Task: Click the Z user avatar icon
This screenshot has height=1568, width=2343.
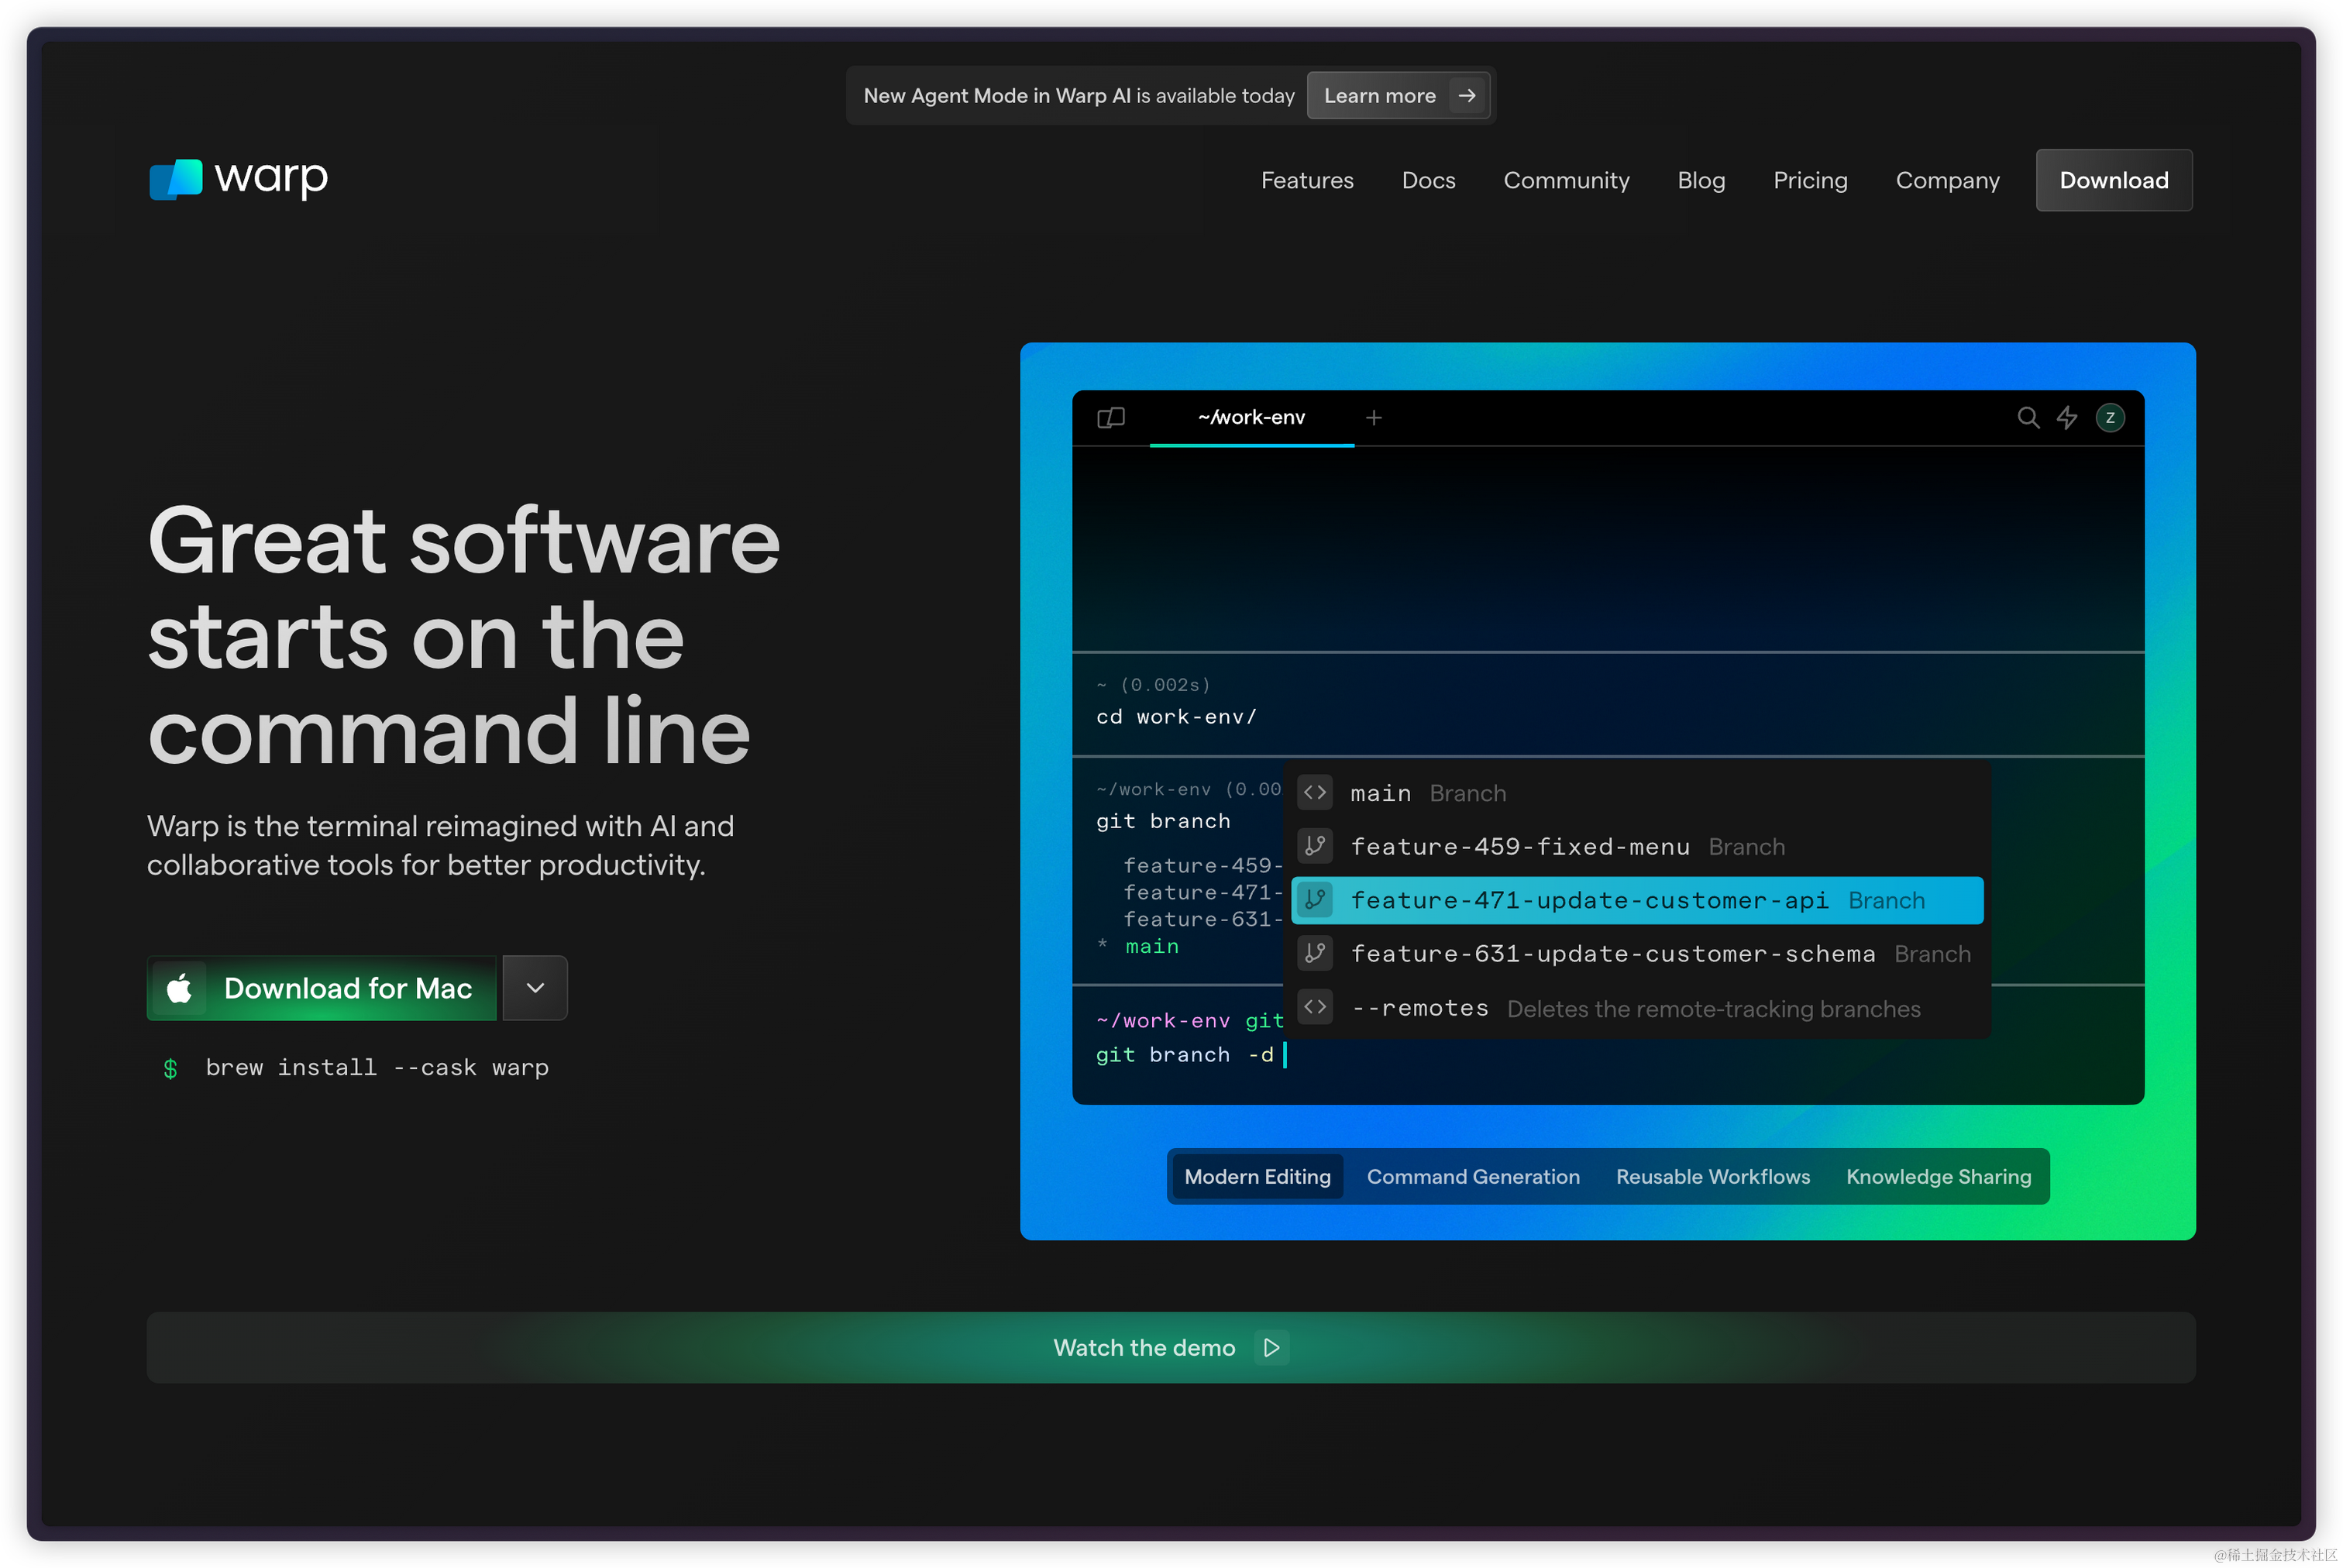Action: click(2110, 418)
